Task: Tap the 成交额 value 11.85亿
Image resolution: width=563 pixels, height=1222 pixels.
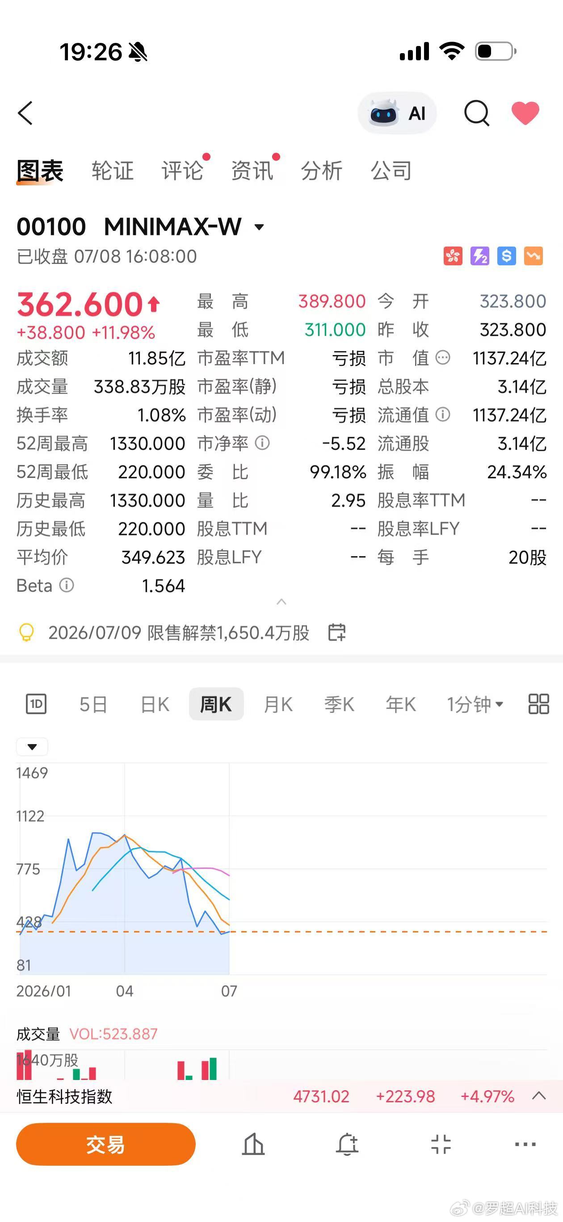Action: pyautogui.click(x=157, y=358)
